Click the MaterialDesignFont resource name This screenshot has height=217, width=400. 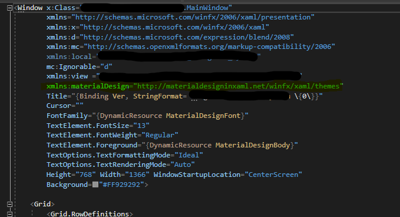tap(203, 116)
